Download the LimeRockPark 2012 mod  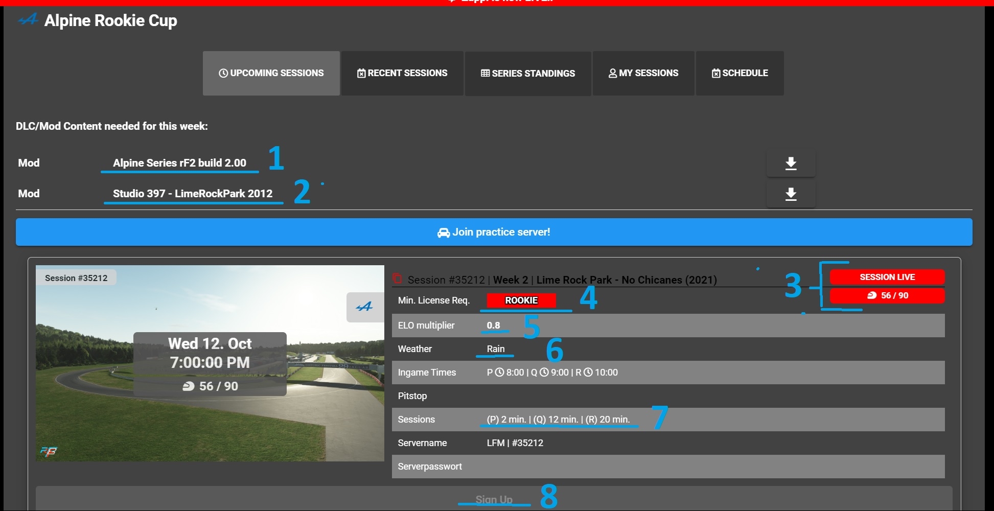pos(791,194)
